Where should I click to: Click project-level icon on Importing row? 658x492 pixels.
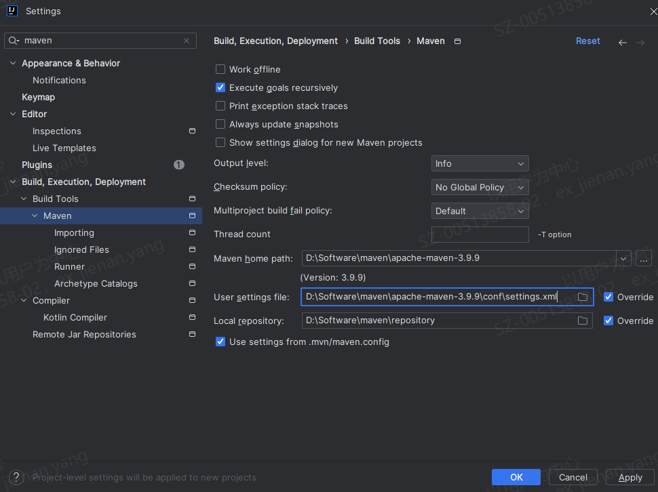click(192, 232)
